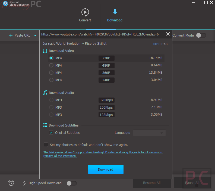
Task: Select MP4 240P video option
Action: (x=51, y=80)
